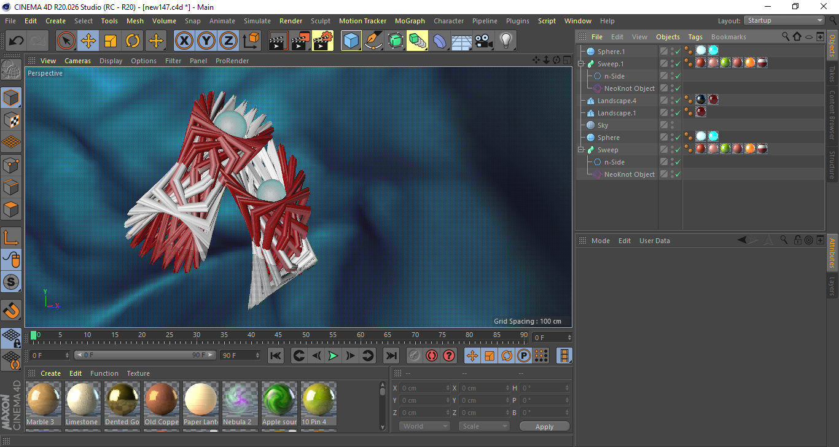Go to start of animation

tap(276, 356)
